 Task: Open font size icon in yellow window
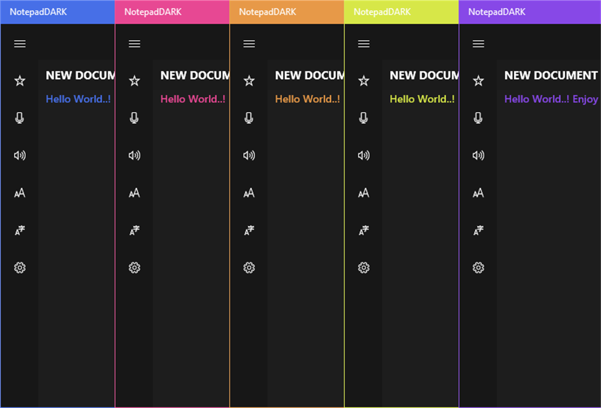point(364,192)
